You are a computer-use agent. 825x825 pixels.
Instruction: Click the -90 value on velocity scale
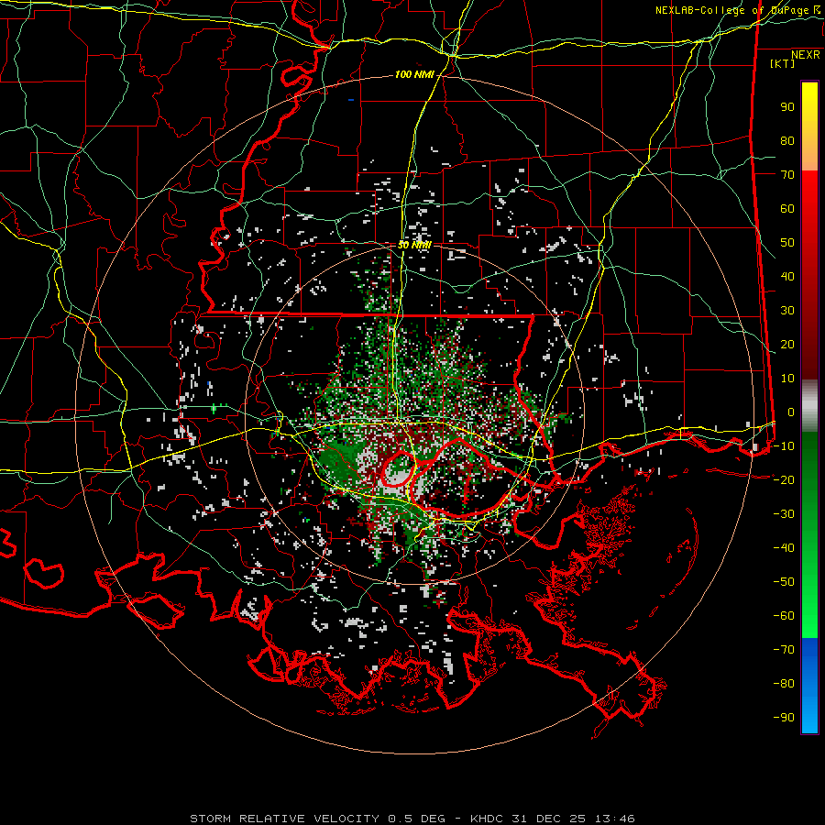pos(784,718)
